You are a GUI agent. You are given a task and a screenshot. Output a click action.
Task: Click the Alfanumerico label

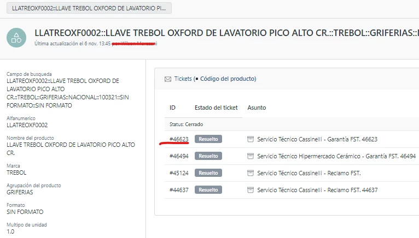(x=21, y=118)
